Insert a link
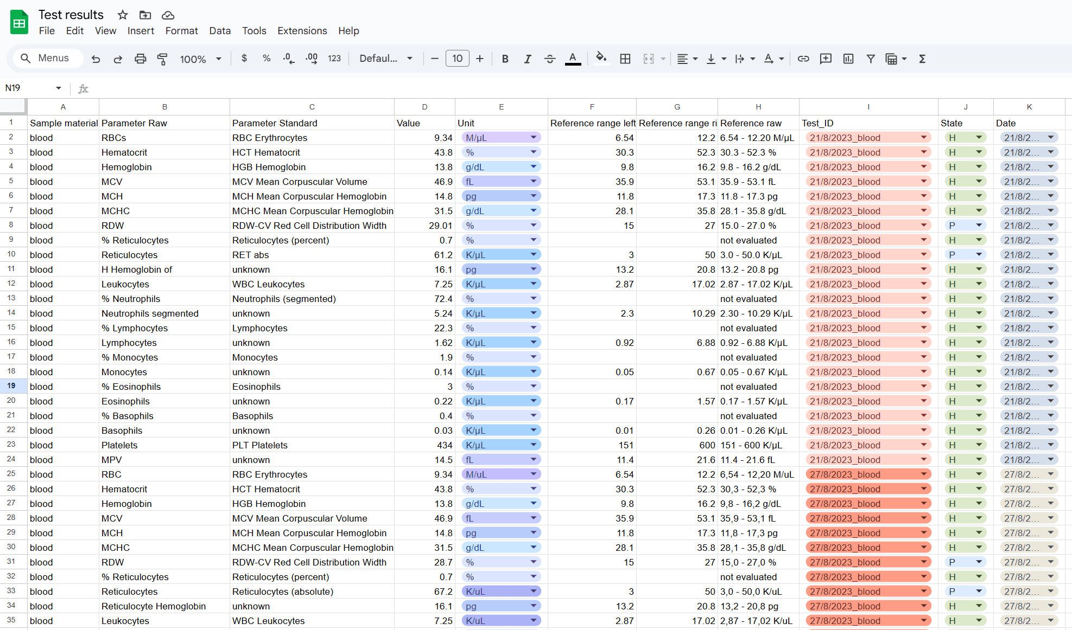The width and height of the screenshot is (1072, 630). [803, 59]
